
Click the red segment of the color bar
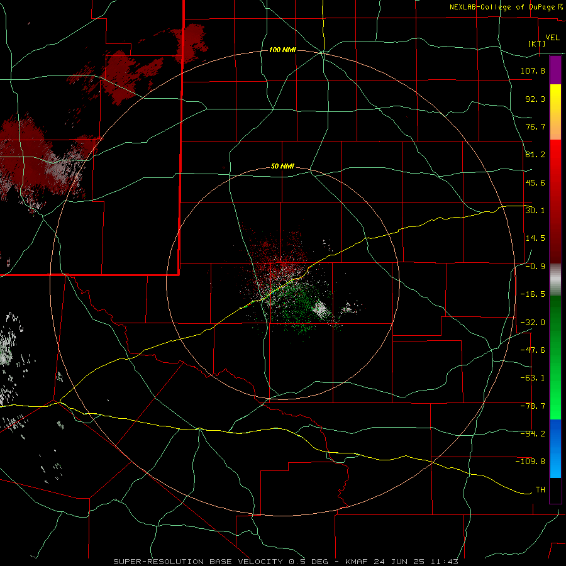pyautogui.click(x=555, y=201)
